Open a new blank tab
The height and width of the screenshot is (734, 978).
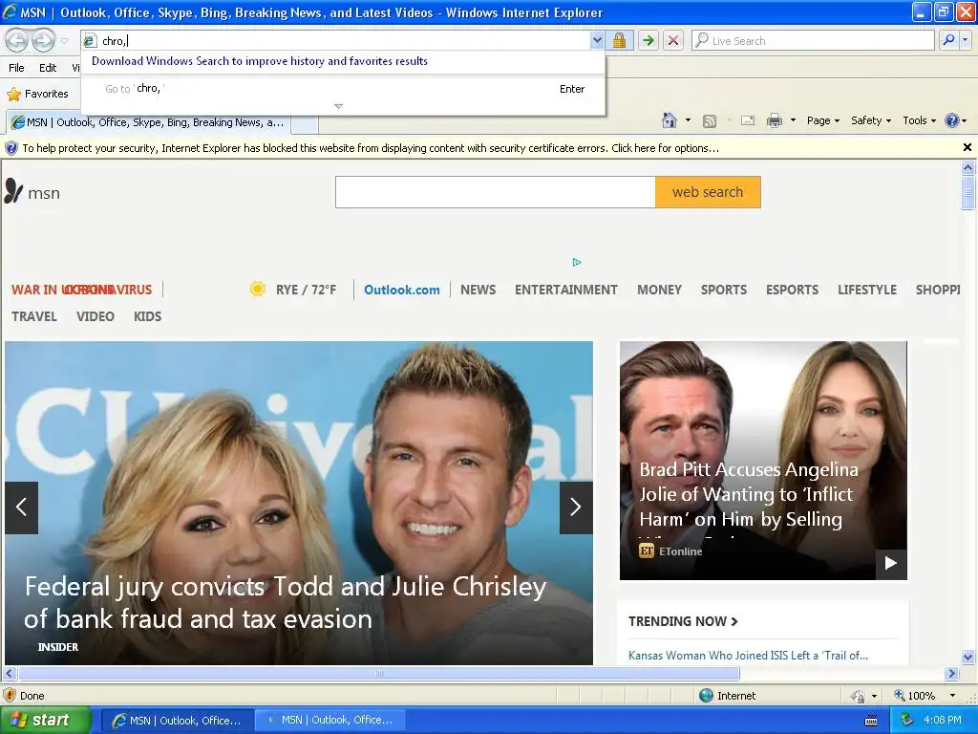click(305, 123)
